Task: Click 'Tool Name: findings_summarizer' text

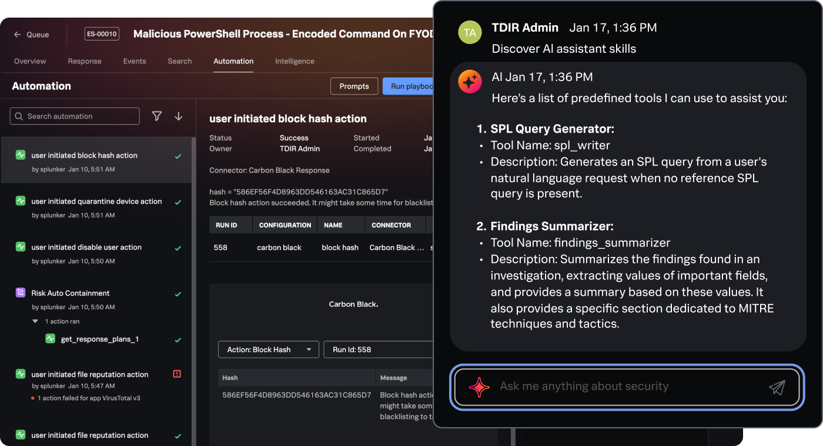Action: point(580,242)
